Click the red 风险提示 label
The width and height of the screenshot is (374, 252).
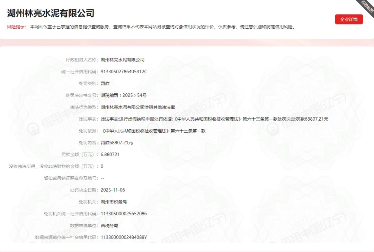[x=16, y=27]
